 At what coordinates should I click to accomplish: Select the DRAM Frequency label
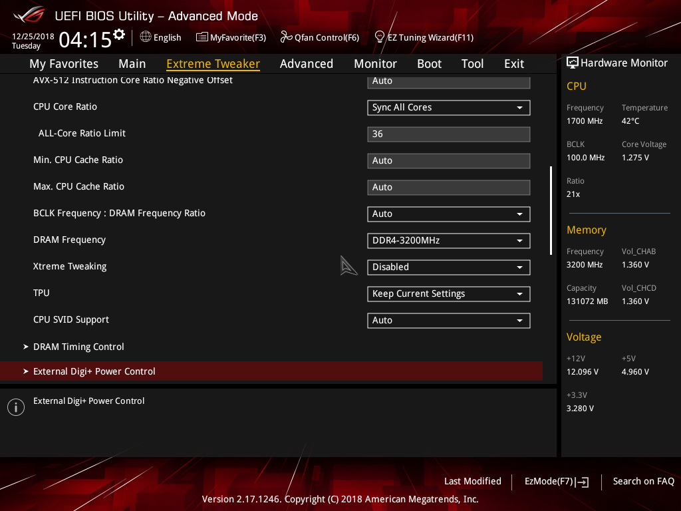69,240
